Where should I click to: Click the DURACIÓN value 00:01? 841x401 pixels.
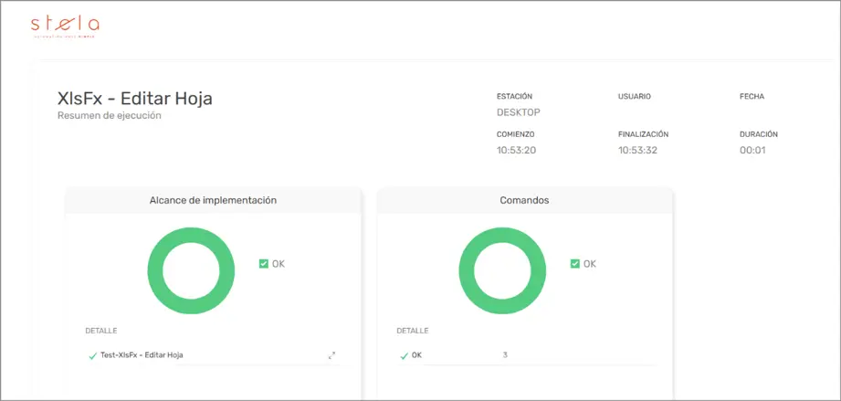point(752,151)
